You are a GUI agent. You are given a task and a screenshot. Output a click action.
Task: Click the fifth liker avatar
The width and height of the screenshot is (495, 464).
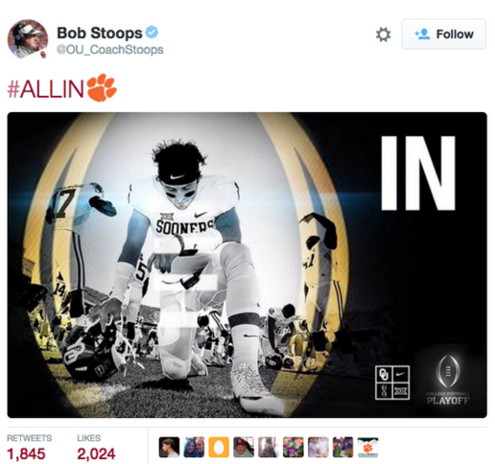(269, 447)
